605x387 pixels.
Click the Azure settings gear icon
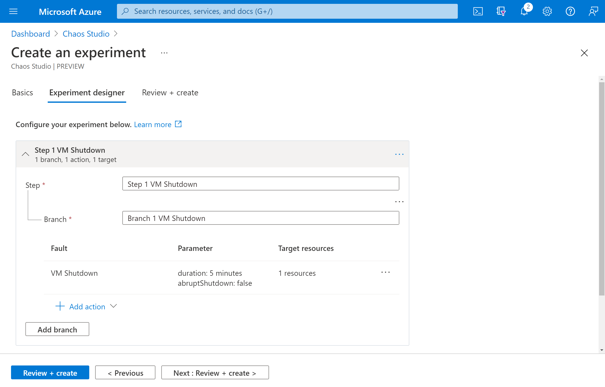tap(547, 12)
